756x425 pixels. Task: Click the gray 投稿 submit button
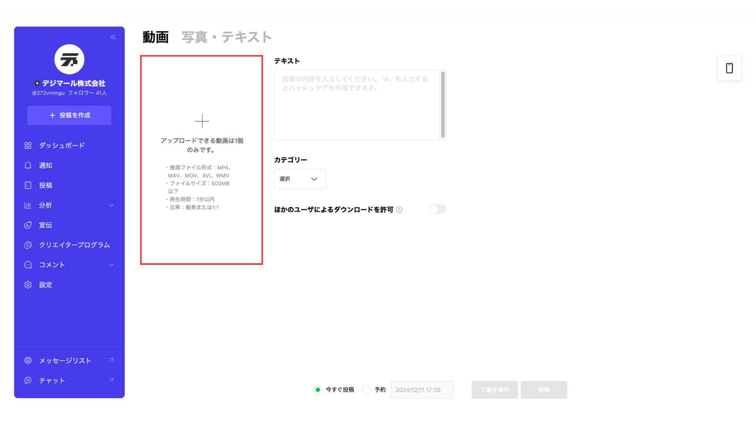pos(544,390)
